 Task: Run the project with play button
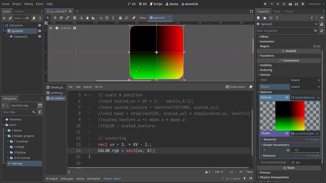(265, 4)
